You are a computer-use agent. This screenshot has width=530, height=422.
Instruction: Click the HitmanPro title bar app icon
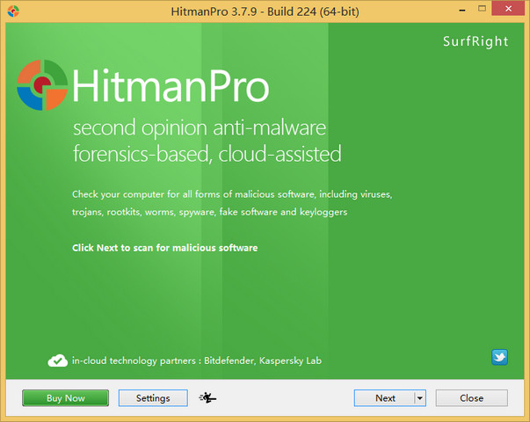[11, 11]
